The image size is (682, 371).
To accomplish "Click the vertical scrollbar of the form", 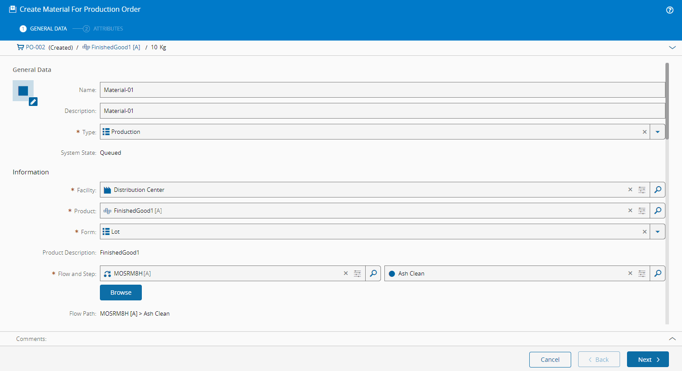I will [x=667, y=101].
